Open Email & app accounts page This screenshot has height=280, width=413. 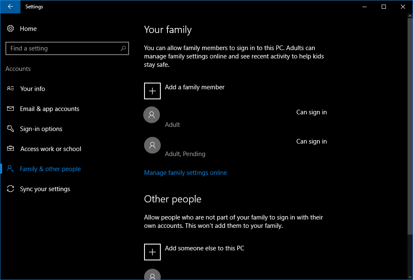pyautogui.click(x=49, y=109)
